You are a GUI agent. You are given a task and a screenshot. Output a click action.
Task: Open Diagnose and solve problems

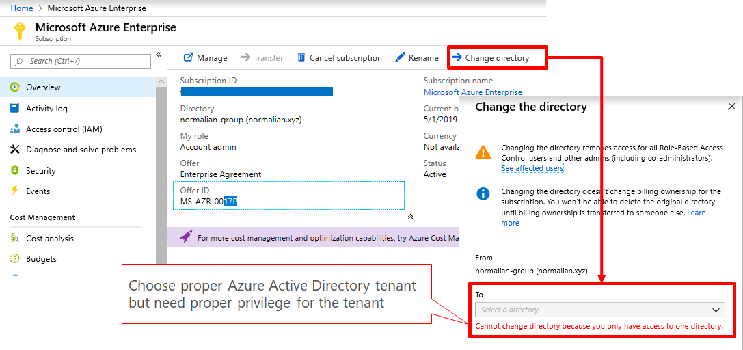click(x=81, y=150)
